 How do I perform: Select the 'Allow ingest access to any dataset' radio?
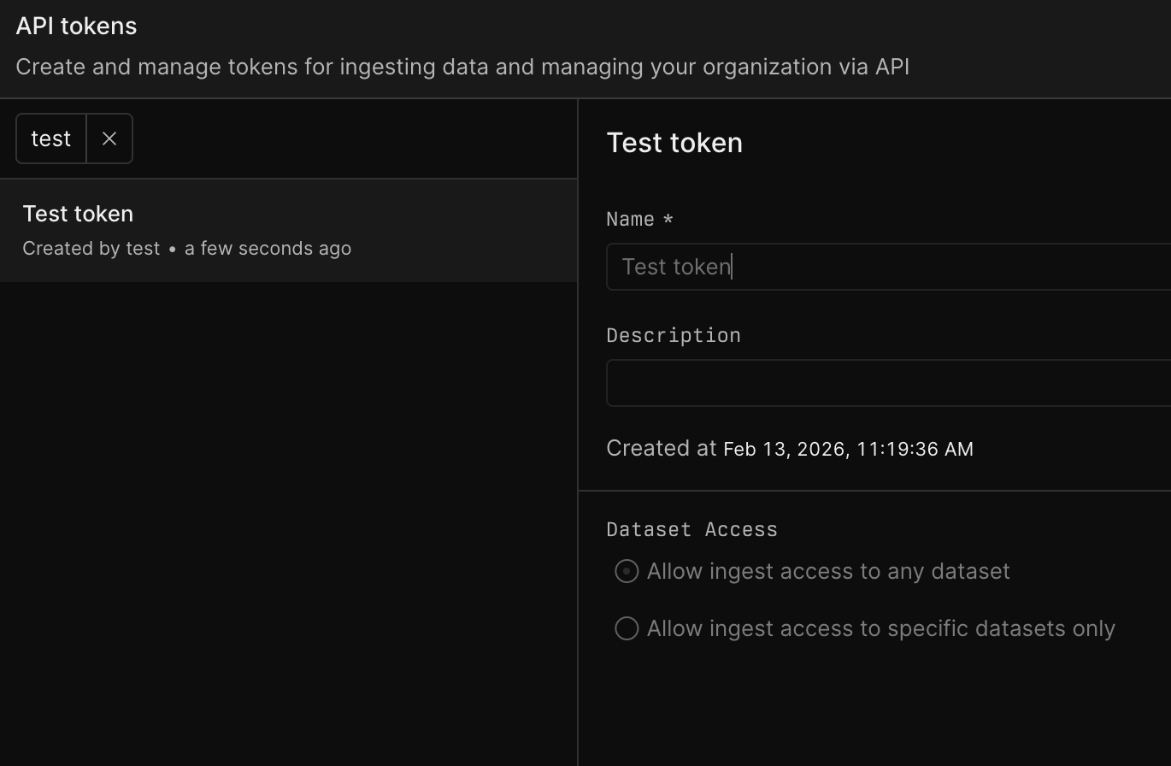coord(626,570)
